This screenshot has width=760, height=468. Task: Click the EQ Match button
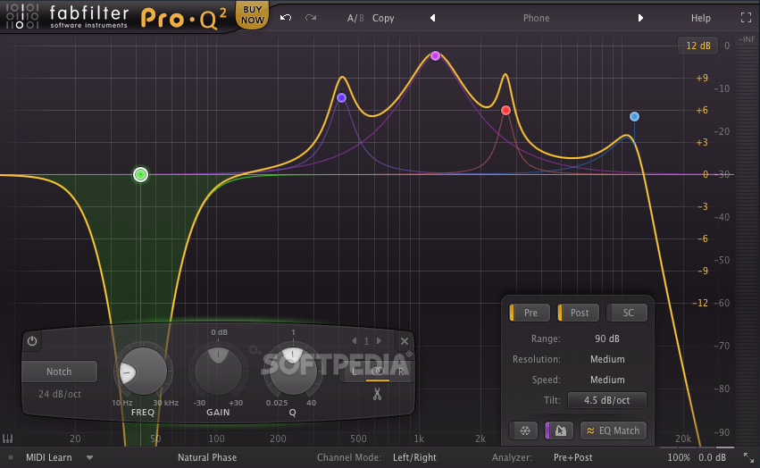pos(614,430)
